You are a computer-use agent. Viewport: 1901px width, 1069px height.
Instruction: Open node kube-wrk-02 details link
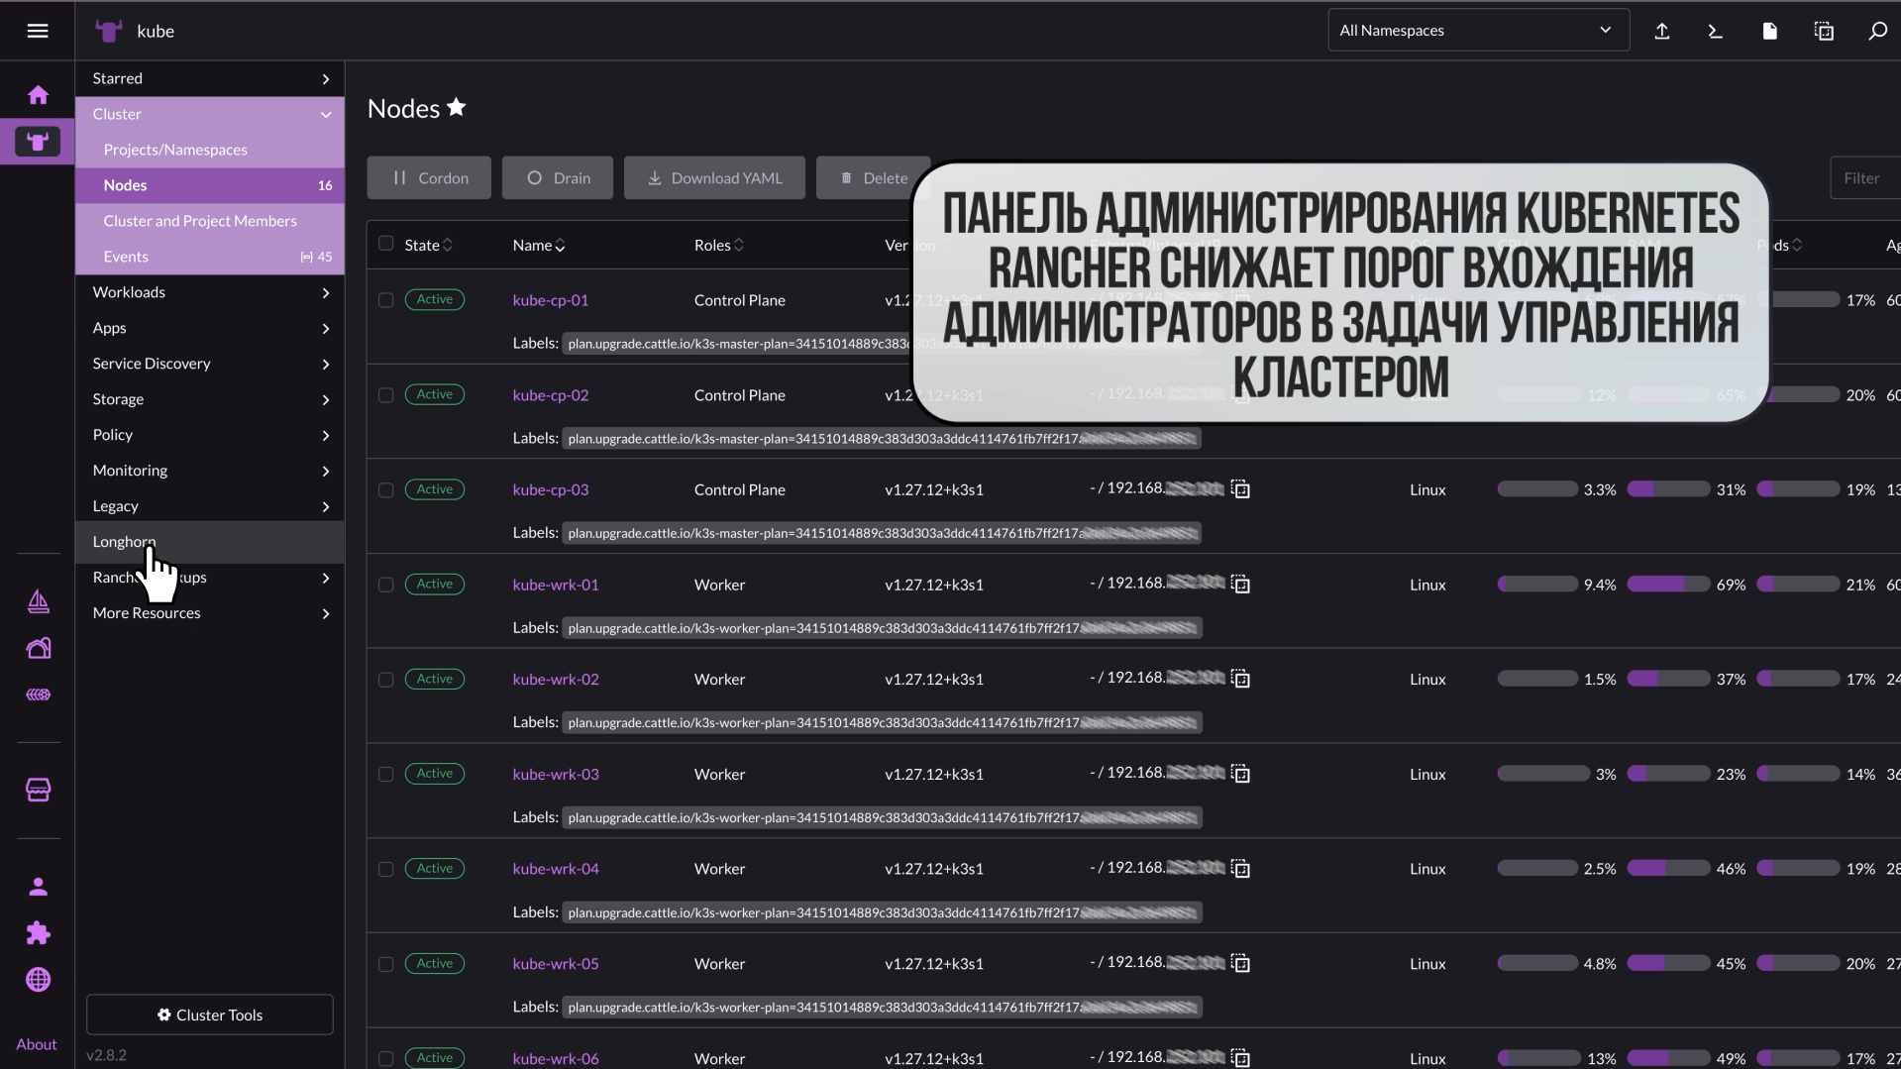pyautogui.click(x=556, y=679)
